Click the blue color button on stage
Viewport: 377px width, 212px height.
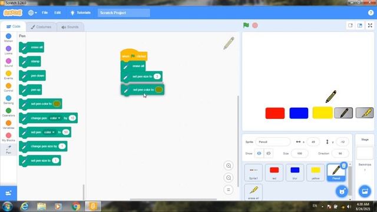pyautogui.click(x=299, y=113)
